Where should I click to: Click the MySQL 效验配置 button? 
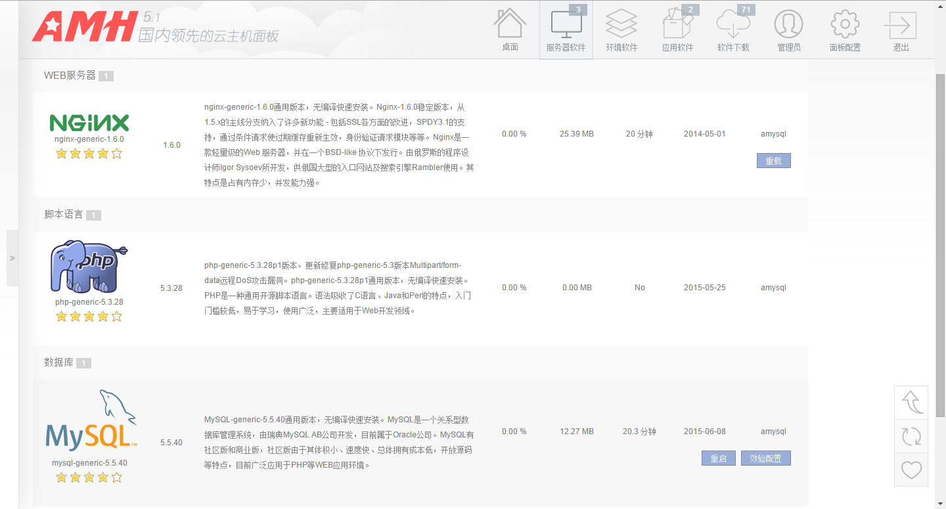(x=765, y=458)
